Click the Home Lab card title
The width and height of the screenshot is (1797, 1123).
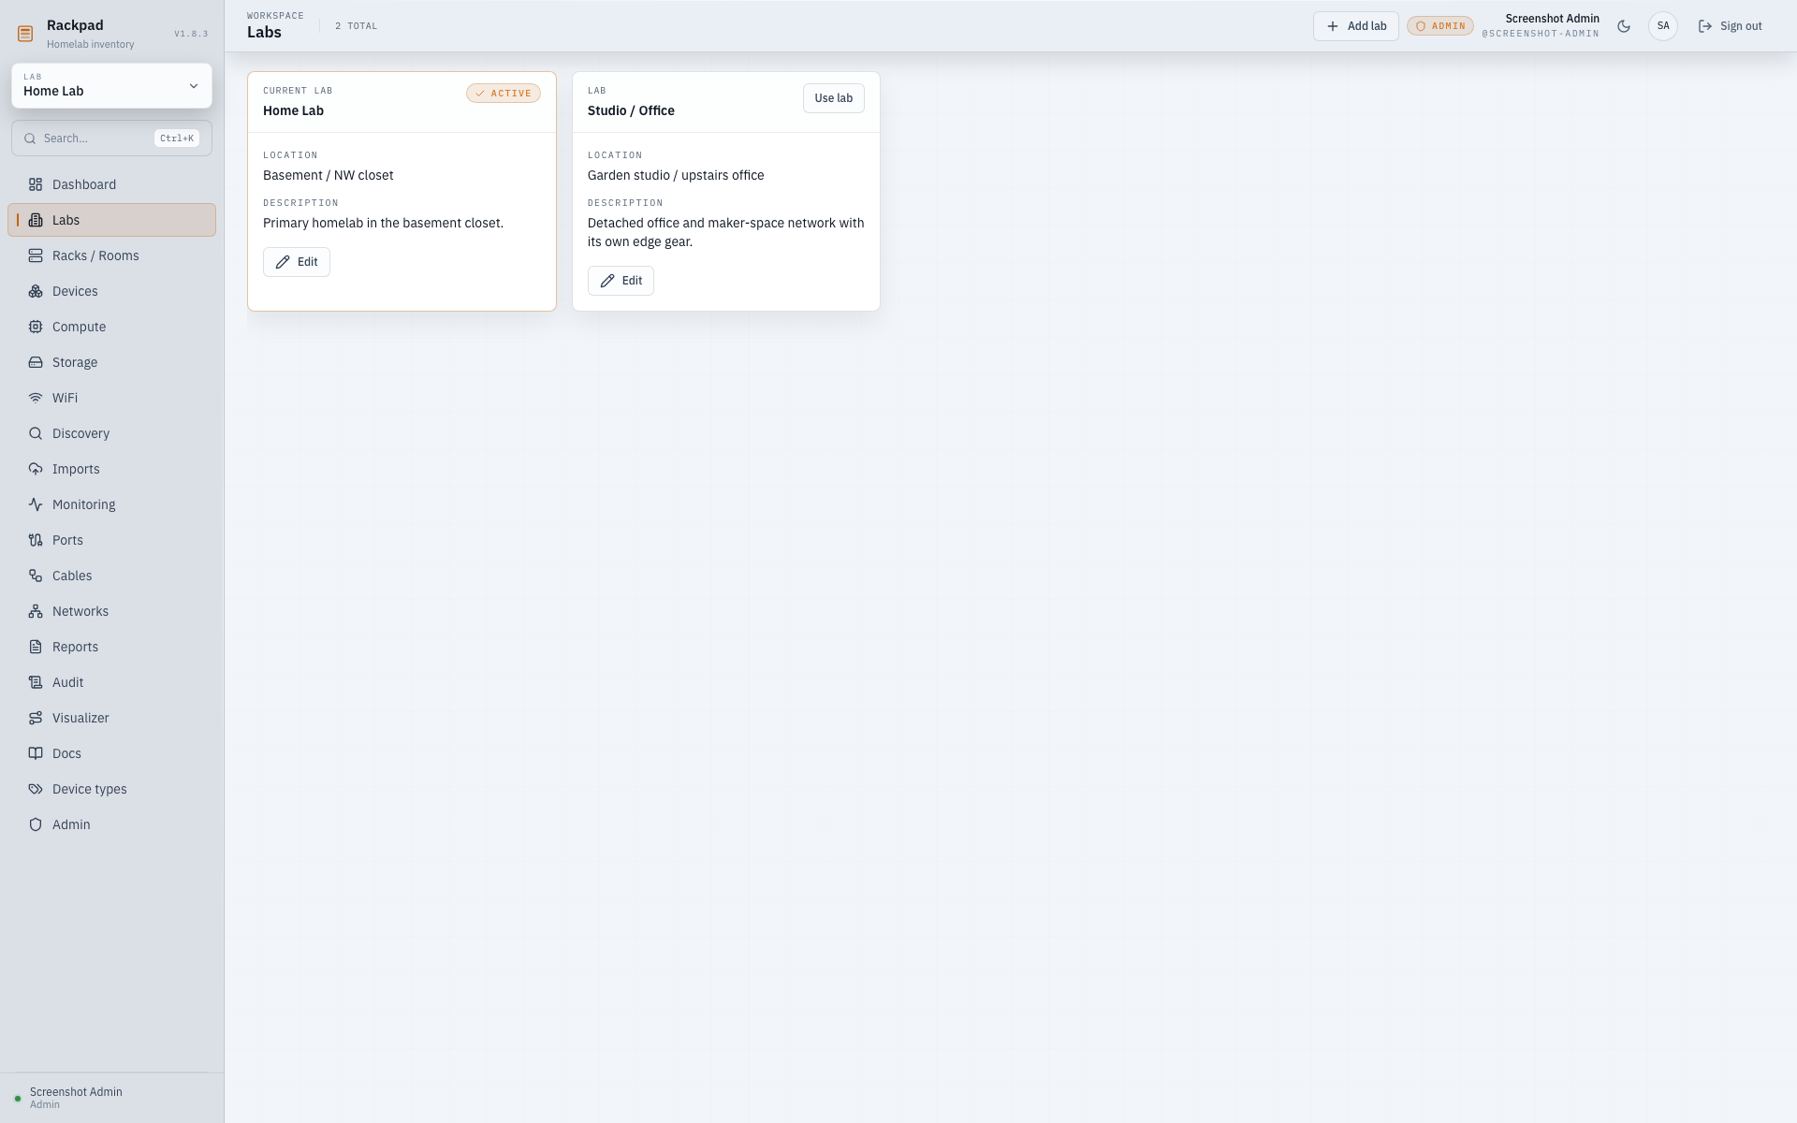pyautogui.click(x=293, y=110)
